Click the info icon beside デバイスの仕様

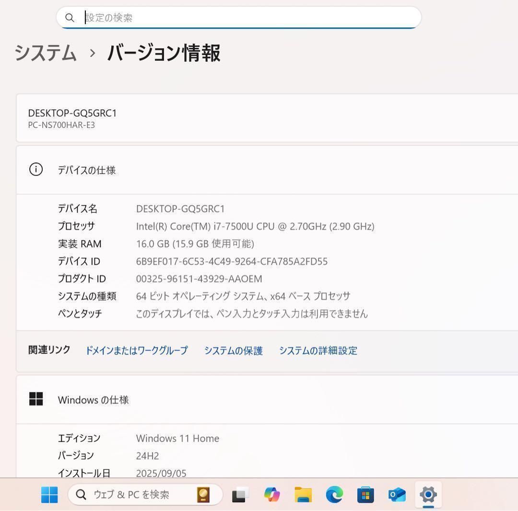tap(36, 170)
